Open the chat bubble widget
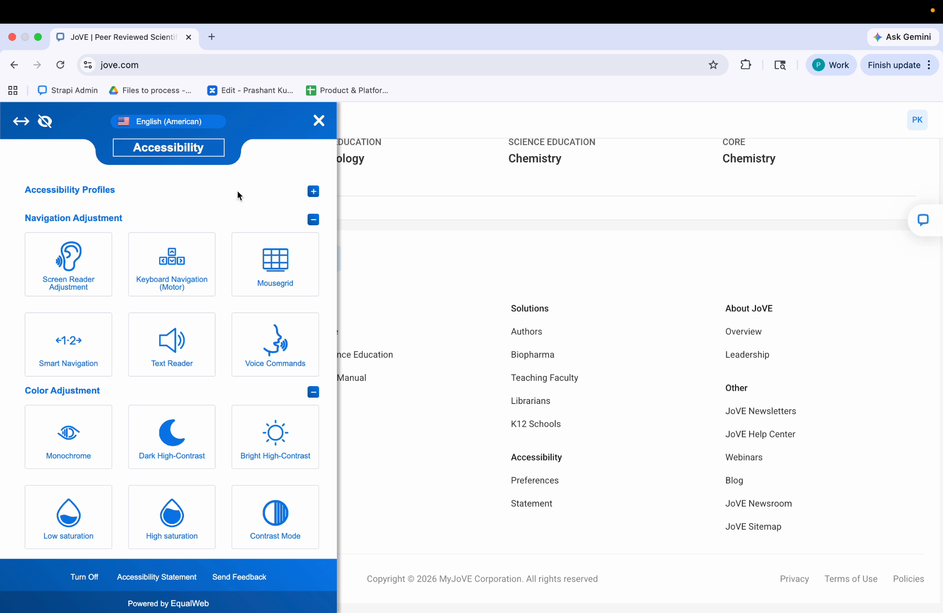Viewport: 943px width, 613px height. [923, 220]
